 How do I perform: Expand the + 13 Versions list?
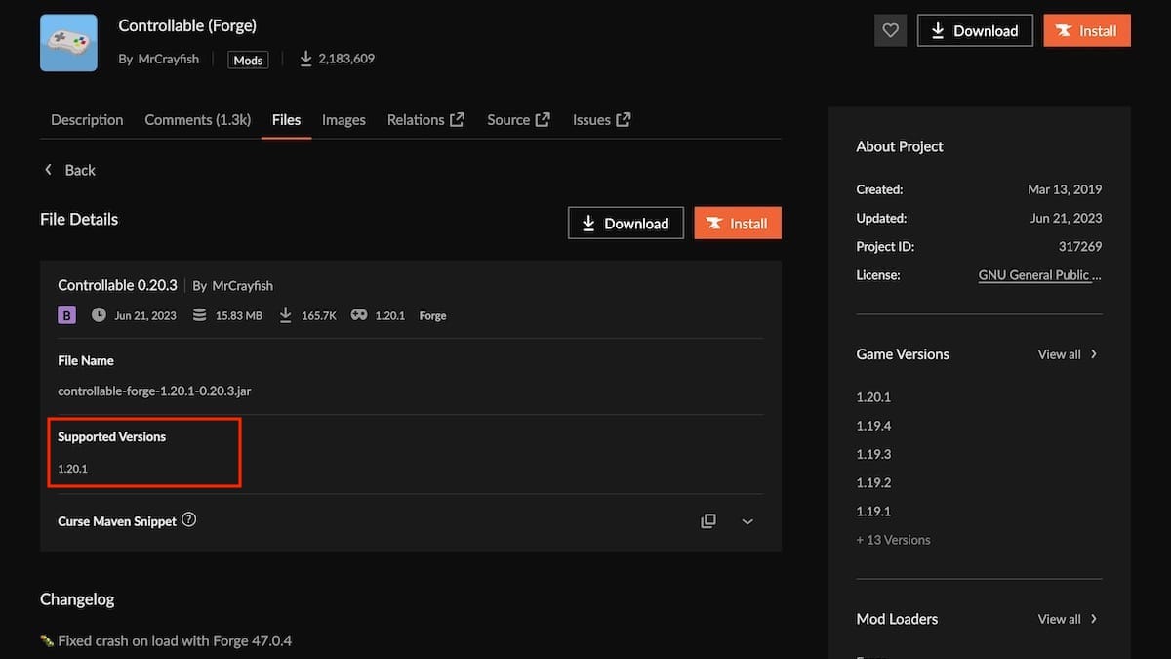click(893, 540)
